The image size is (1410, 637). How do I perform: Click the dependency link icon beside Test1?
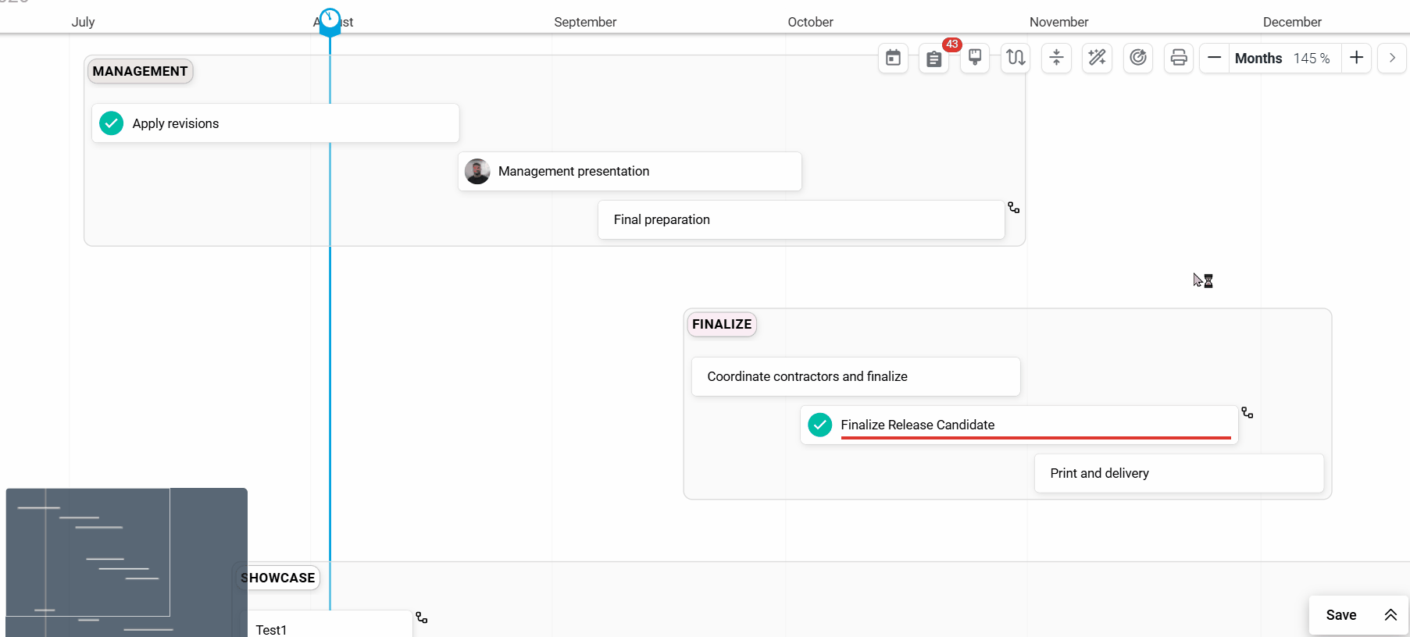click(x=421, y=617)
